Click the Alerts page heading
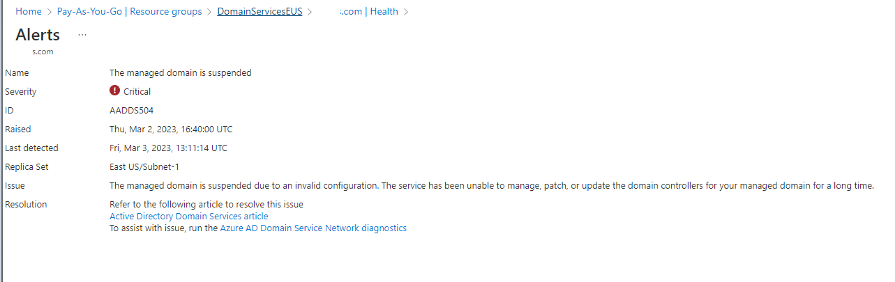 click(x=38, y=35)
